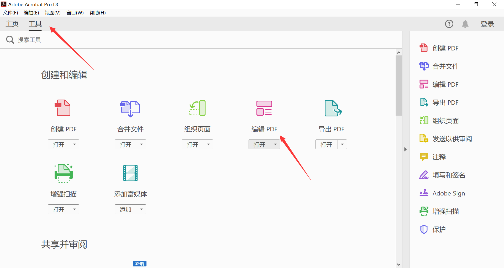Open Adobe Sign from right sidebar
The height and width of the screenshot is (268, 504).
[x=448, y=193]
